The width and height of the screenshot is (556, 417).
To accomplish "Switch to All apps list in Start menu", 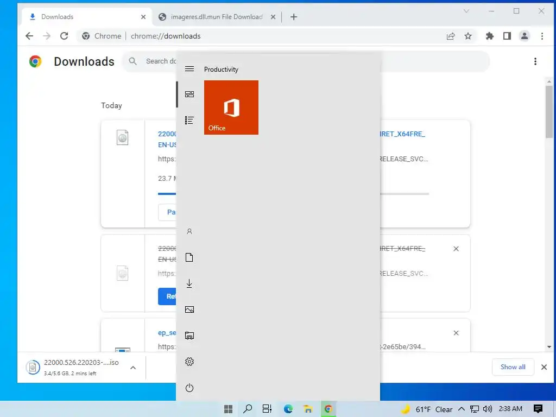I will (189, 120).
